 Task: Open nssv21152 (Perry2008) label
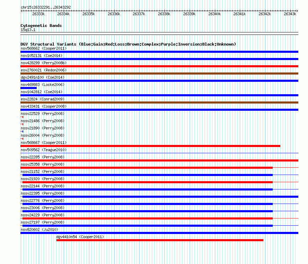43,172
